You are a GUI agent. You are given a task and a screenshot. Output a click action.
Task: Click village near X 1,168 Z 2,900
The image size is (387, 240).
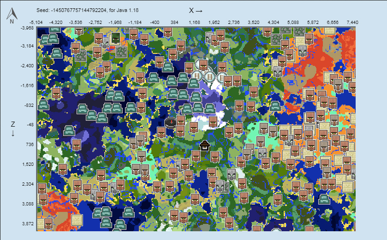[x=195, y=199]
